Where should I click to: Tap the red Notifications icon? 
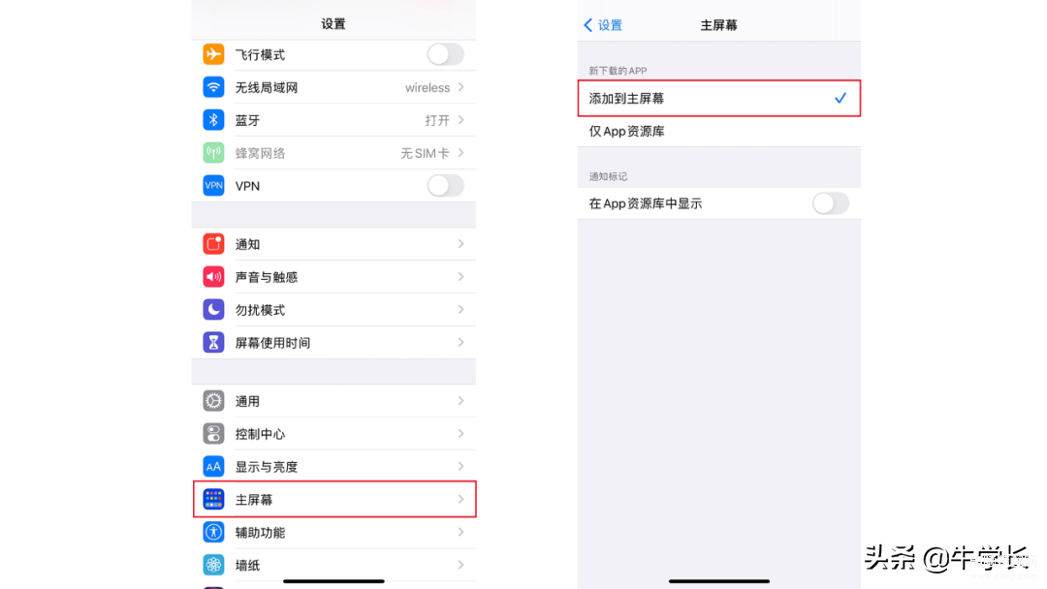(213, 244)
